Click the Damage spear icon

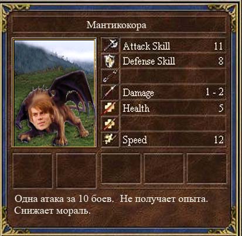point(111,92)
